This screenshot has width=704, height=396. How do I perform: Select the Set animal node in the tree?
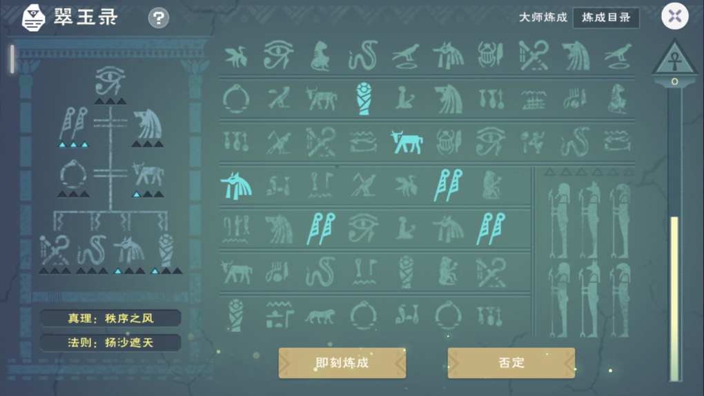[147, 124]
